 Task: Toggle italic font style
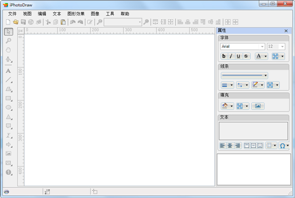pyautogui.click(x=231, y=56)
